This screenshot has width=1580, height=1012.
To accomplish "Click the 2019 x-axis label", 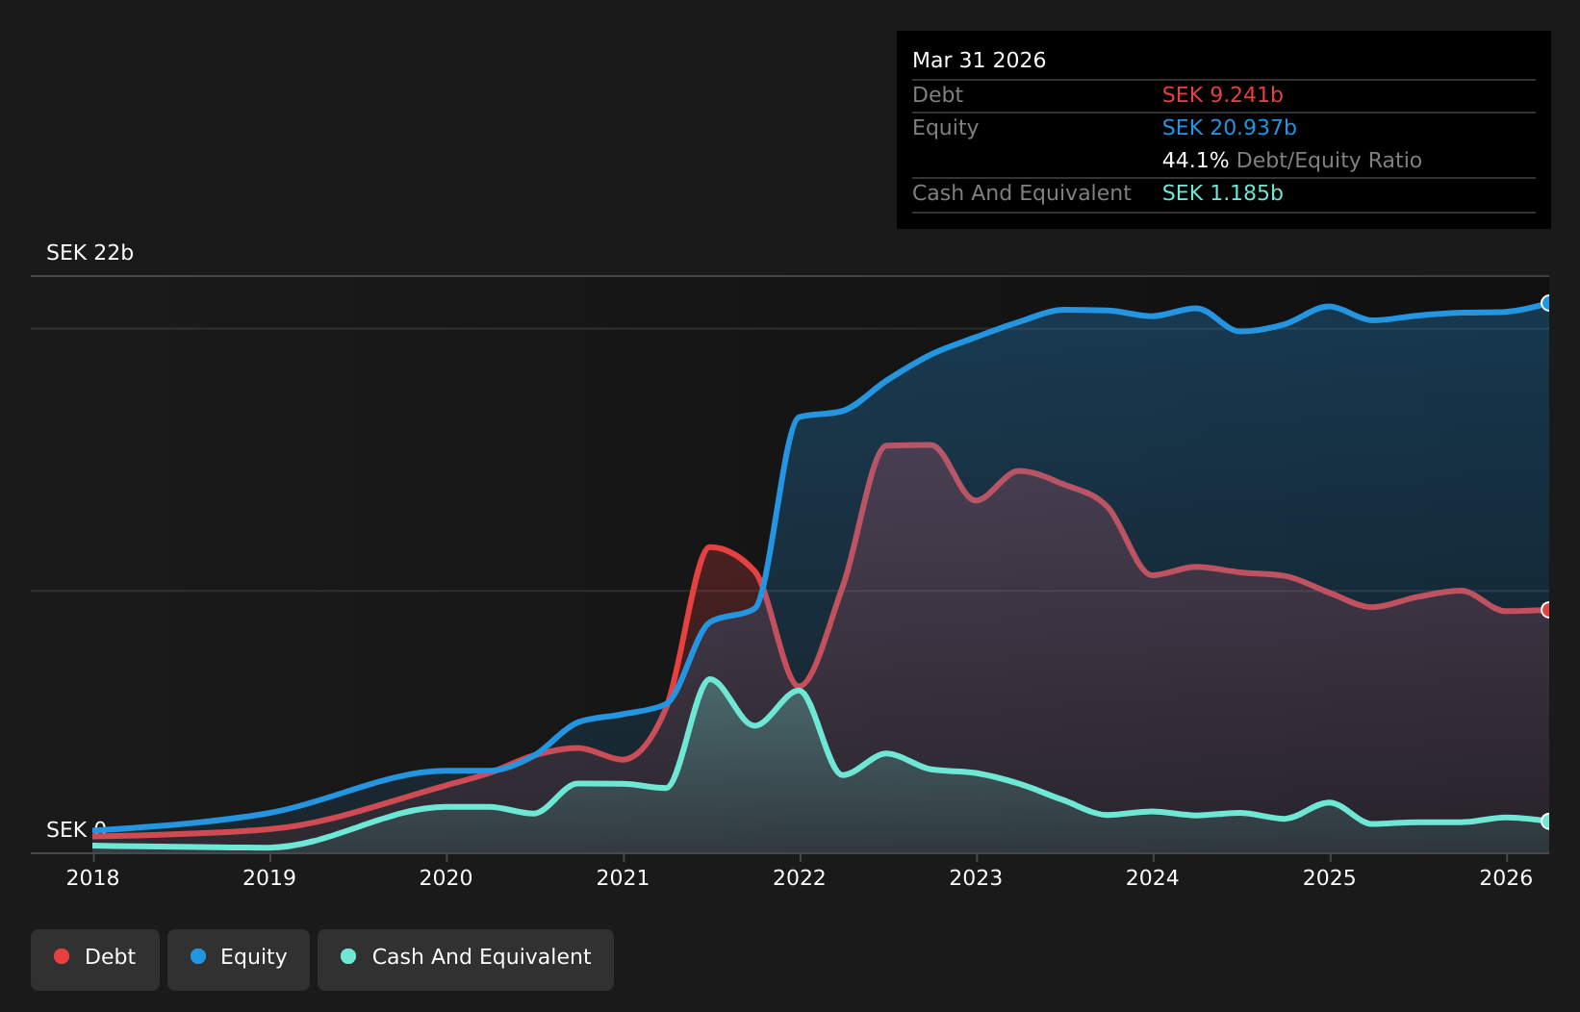I will 269,877.
